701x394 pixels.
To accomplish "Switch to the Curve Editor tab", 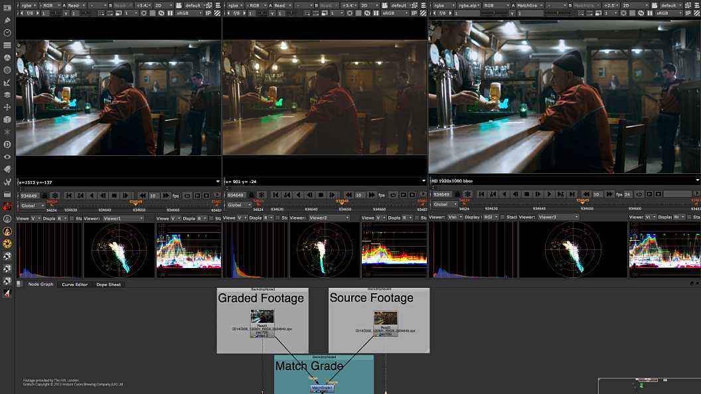I will [x=74, y=285].
